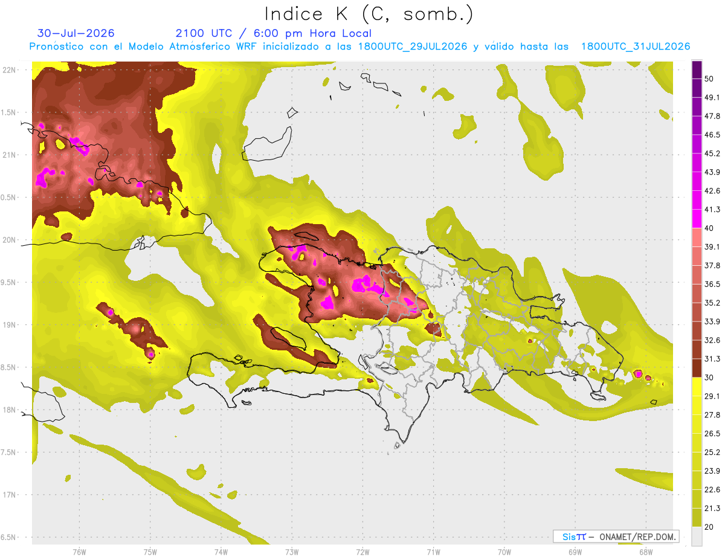Click the colorbar value 32.6
725x560 pixels.
click(x=712, y=340)
